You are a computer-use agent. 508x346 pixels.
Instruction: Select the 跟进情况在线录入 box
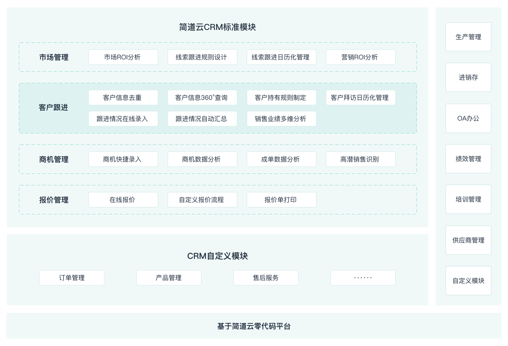tap(123, 119)
